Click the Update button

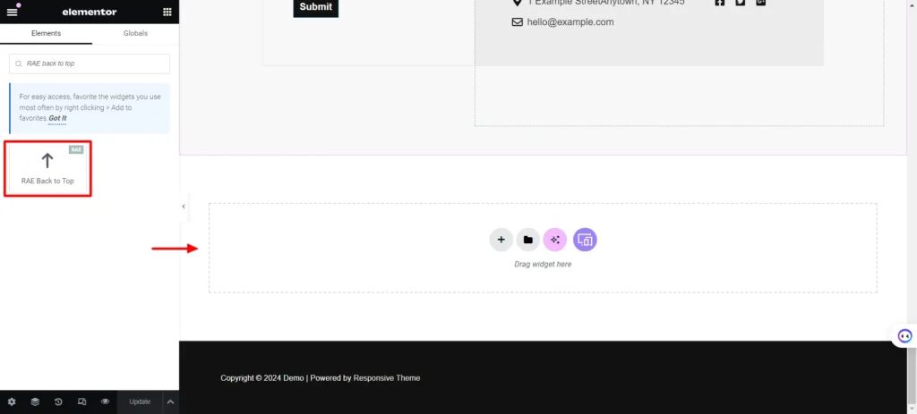coord(140,401)
